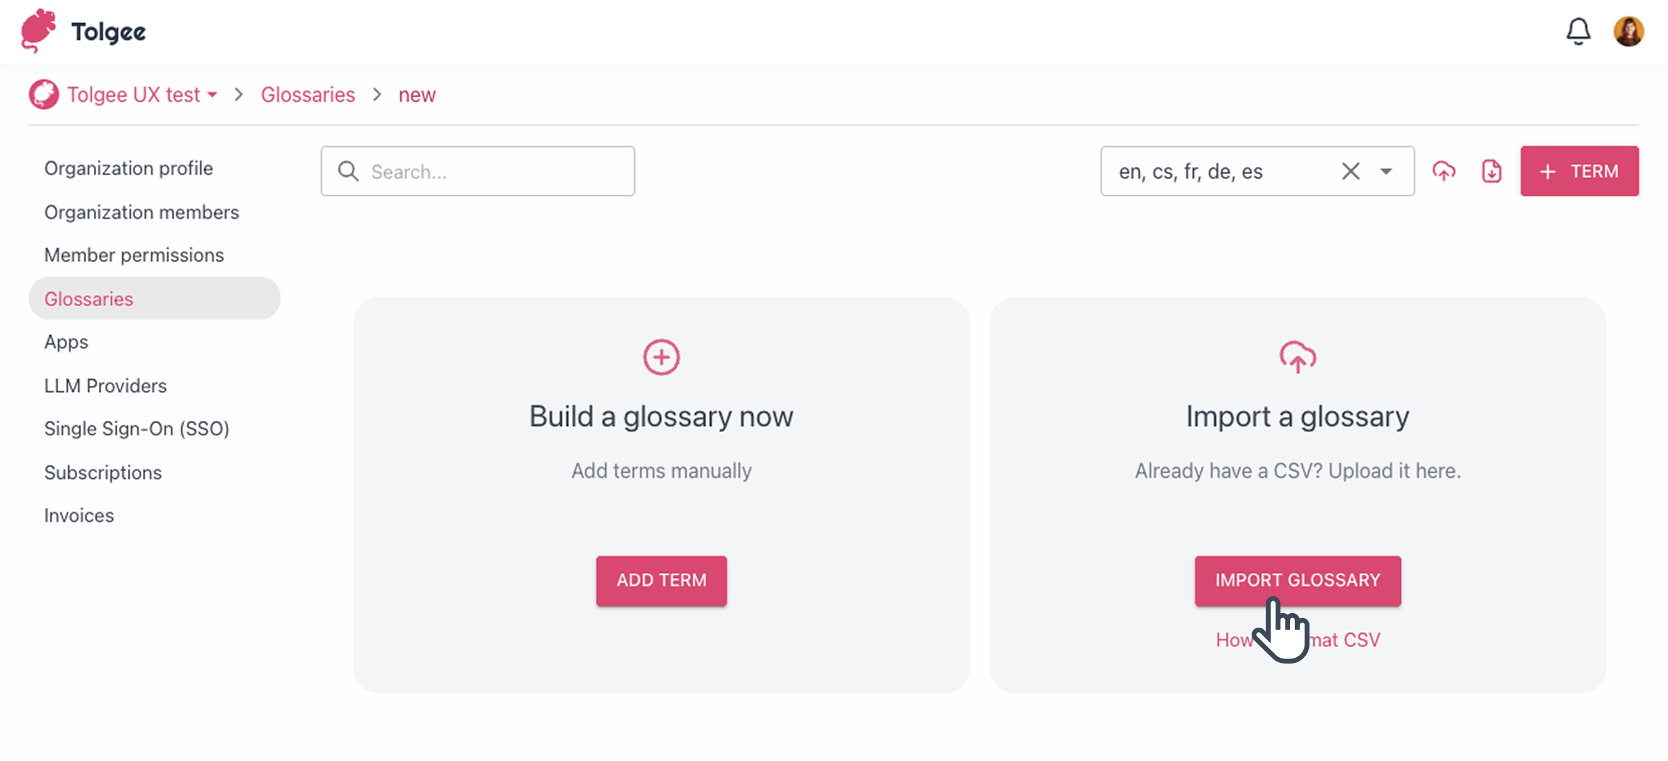Clear selected languages with the X icon
This screenshot has height=761, width=1668.
(1352, 171)
